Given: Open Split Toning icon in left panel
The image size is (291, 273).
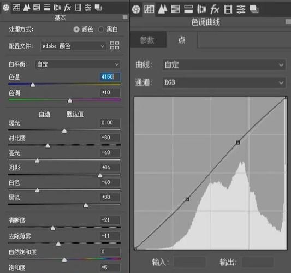Looking at the screenshot, I should (x=47, y=8).
